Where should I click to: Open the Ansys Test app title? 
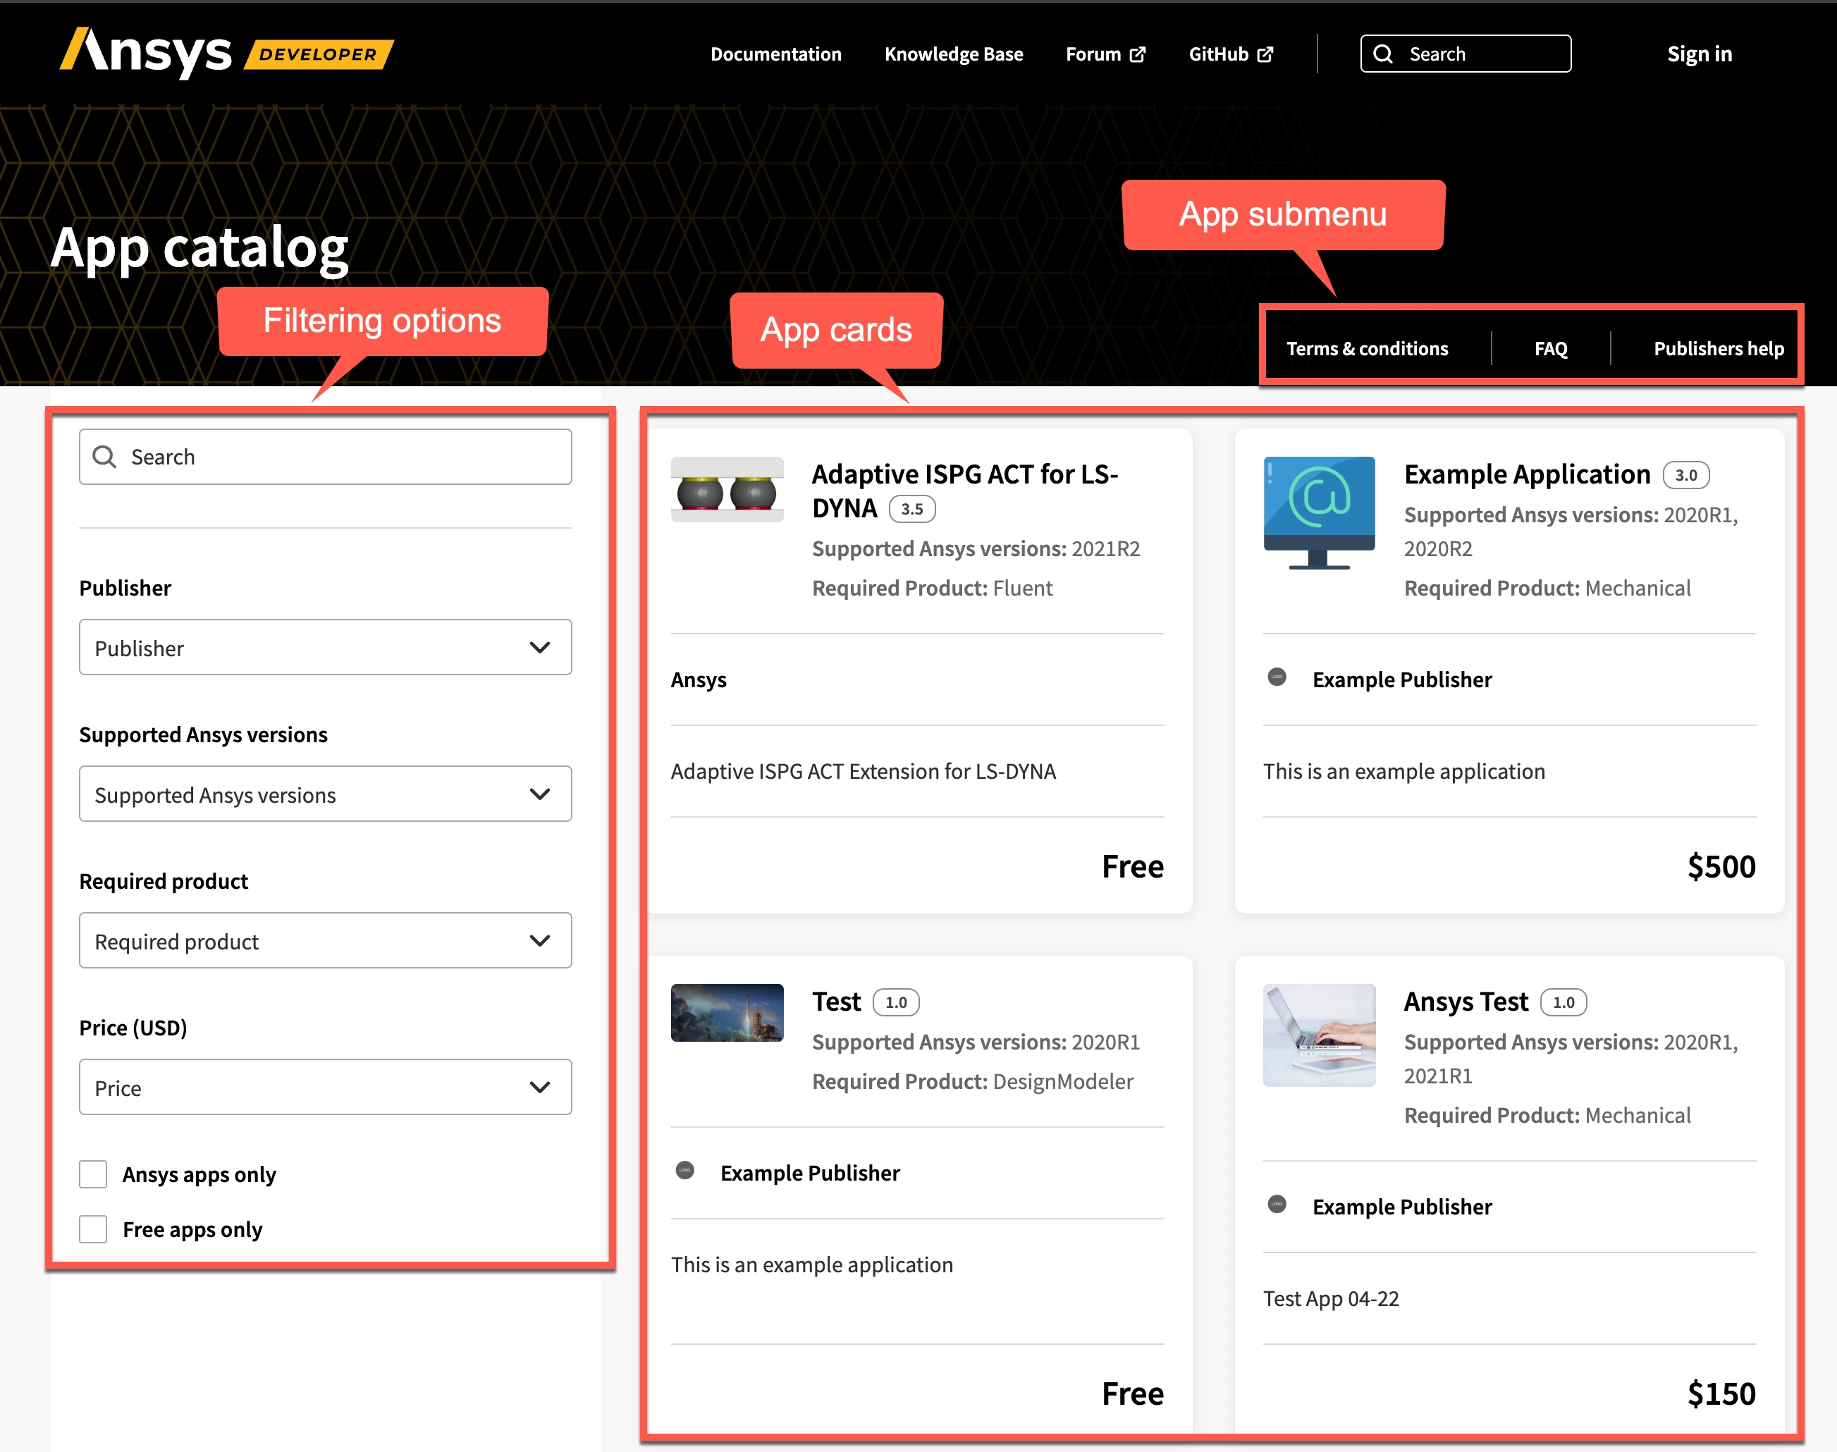[x=1466, y=1002]
